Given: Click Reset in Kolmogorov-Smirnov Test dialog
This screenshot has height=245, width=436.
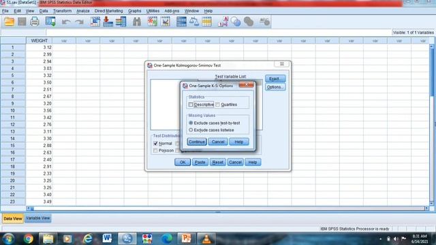Looking at the screenshot, I should tap(218, 162).
